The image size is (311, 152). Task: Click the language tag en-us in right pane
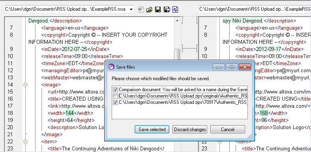[x=268, y=28]
